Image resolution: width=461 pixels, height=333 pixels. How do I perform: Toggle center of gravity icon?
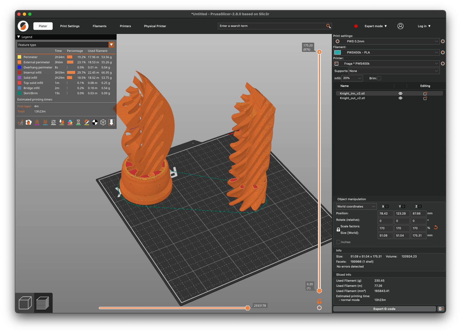[x=95, y=122]
